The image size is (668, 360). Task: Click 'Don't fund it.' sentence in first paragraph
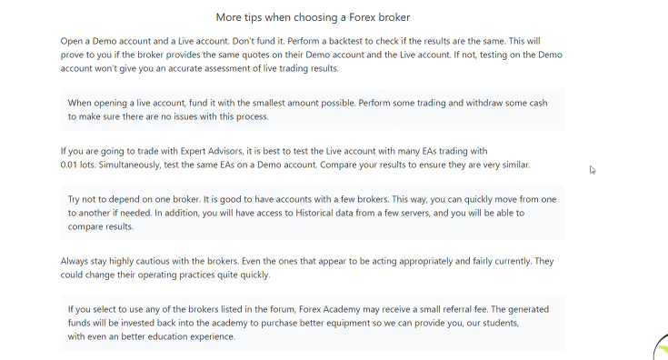coord(258,41)
